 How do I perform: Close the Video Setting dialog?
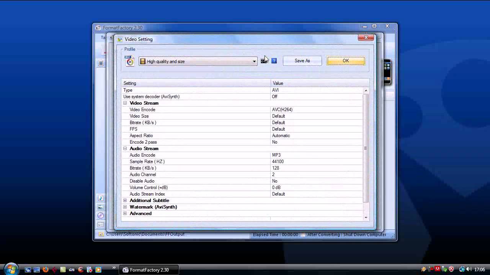(x=366, y=37)
